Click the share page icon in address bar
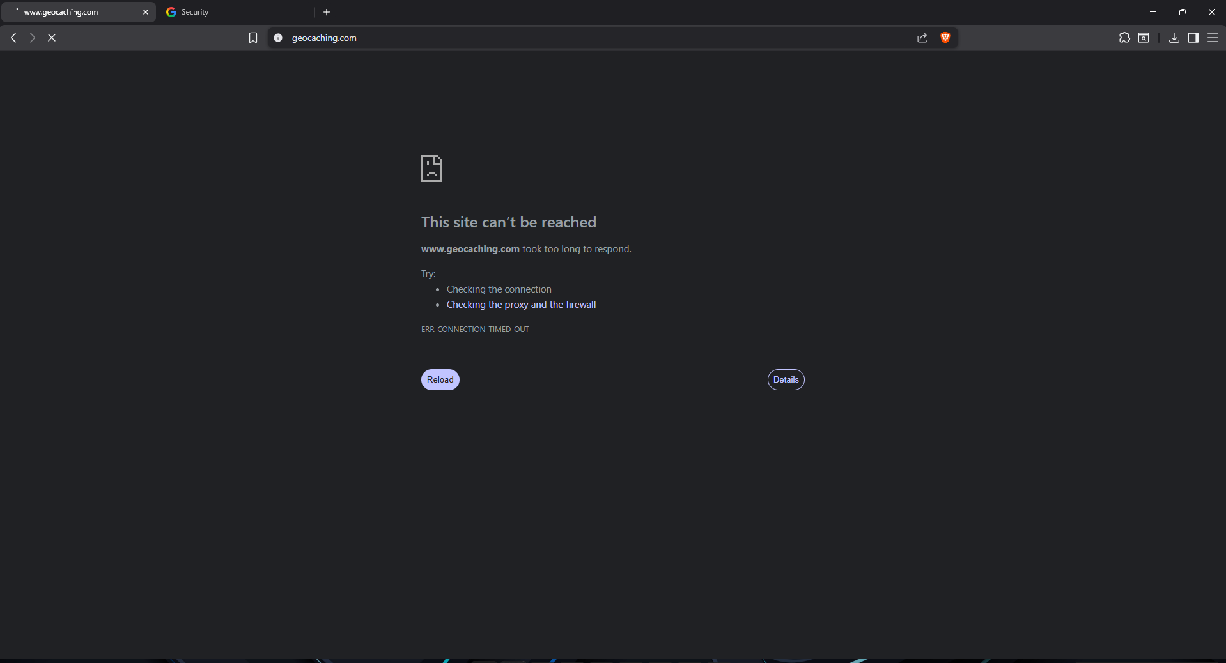 point(922,38)
